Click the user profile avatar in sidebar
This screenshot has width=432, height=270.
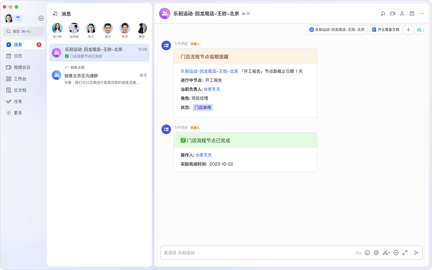(8, 18)
